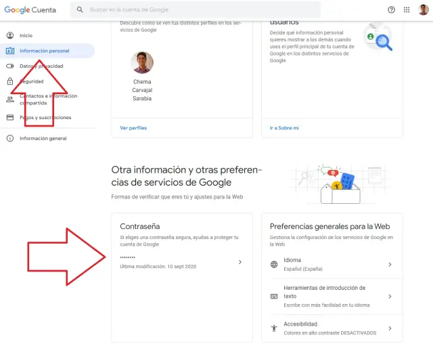Screen dimensions: 433x344
Task: Select Información personal in the sidebar
Action: click(45, 51)
